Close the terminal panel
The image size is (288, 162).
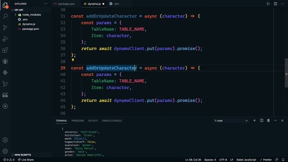(282, 121)
